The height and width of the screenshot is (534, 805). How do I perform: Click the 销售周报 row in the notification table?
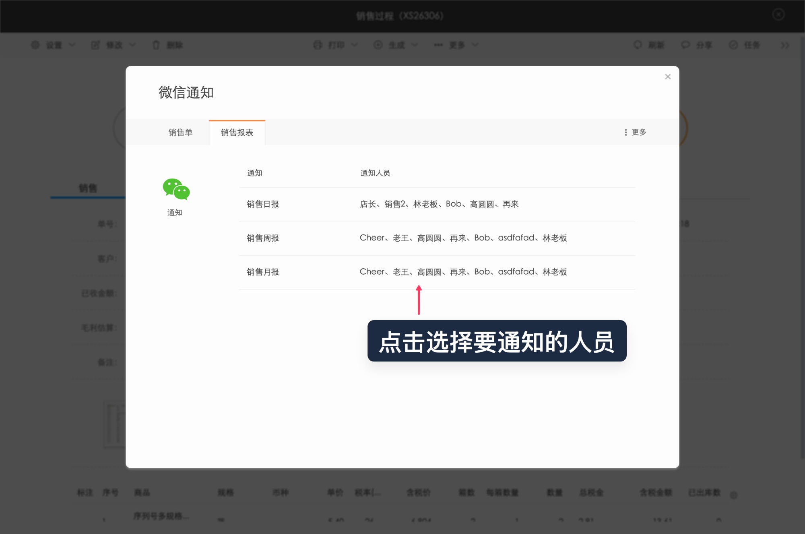click(x=463, y=238)
